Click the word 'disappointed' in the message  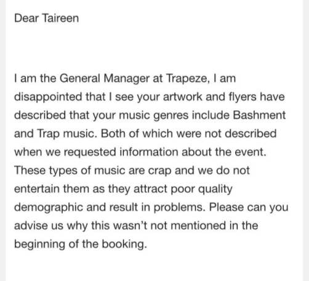point(48,97)
